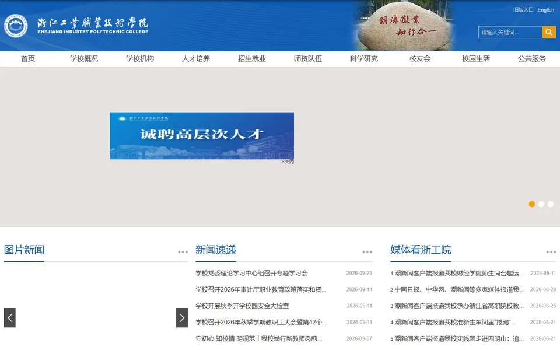Open more of 媒体看浙工院 via dots
The height and width of the screenshot is (350, 560).
pos(551,252)
